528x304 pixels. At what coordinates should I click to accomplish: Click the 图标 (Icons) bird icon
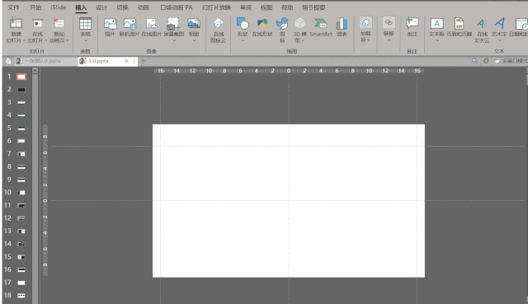point(282,30)
